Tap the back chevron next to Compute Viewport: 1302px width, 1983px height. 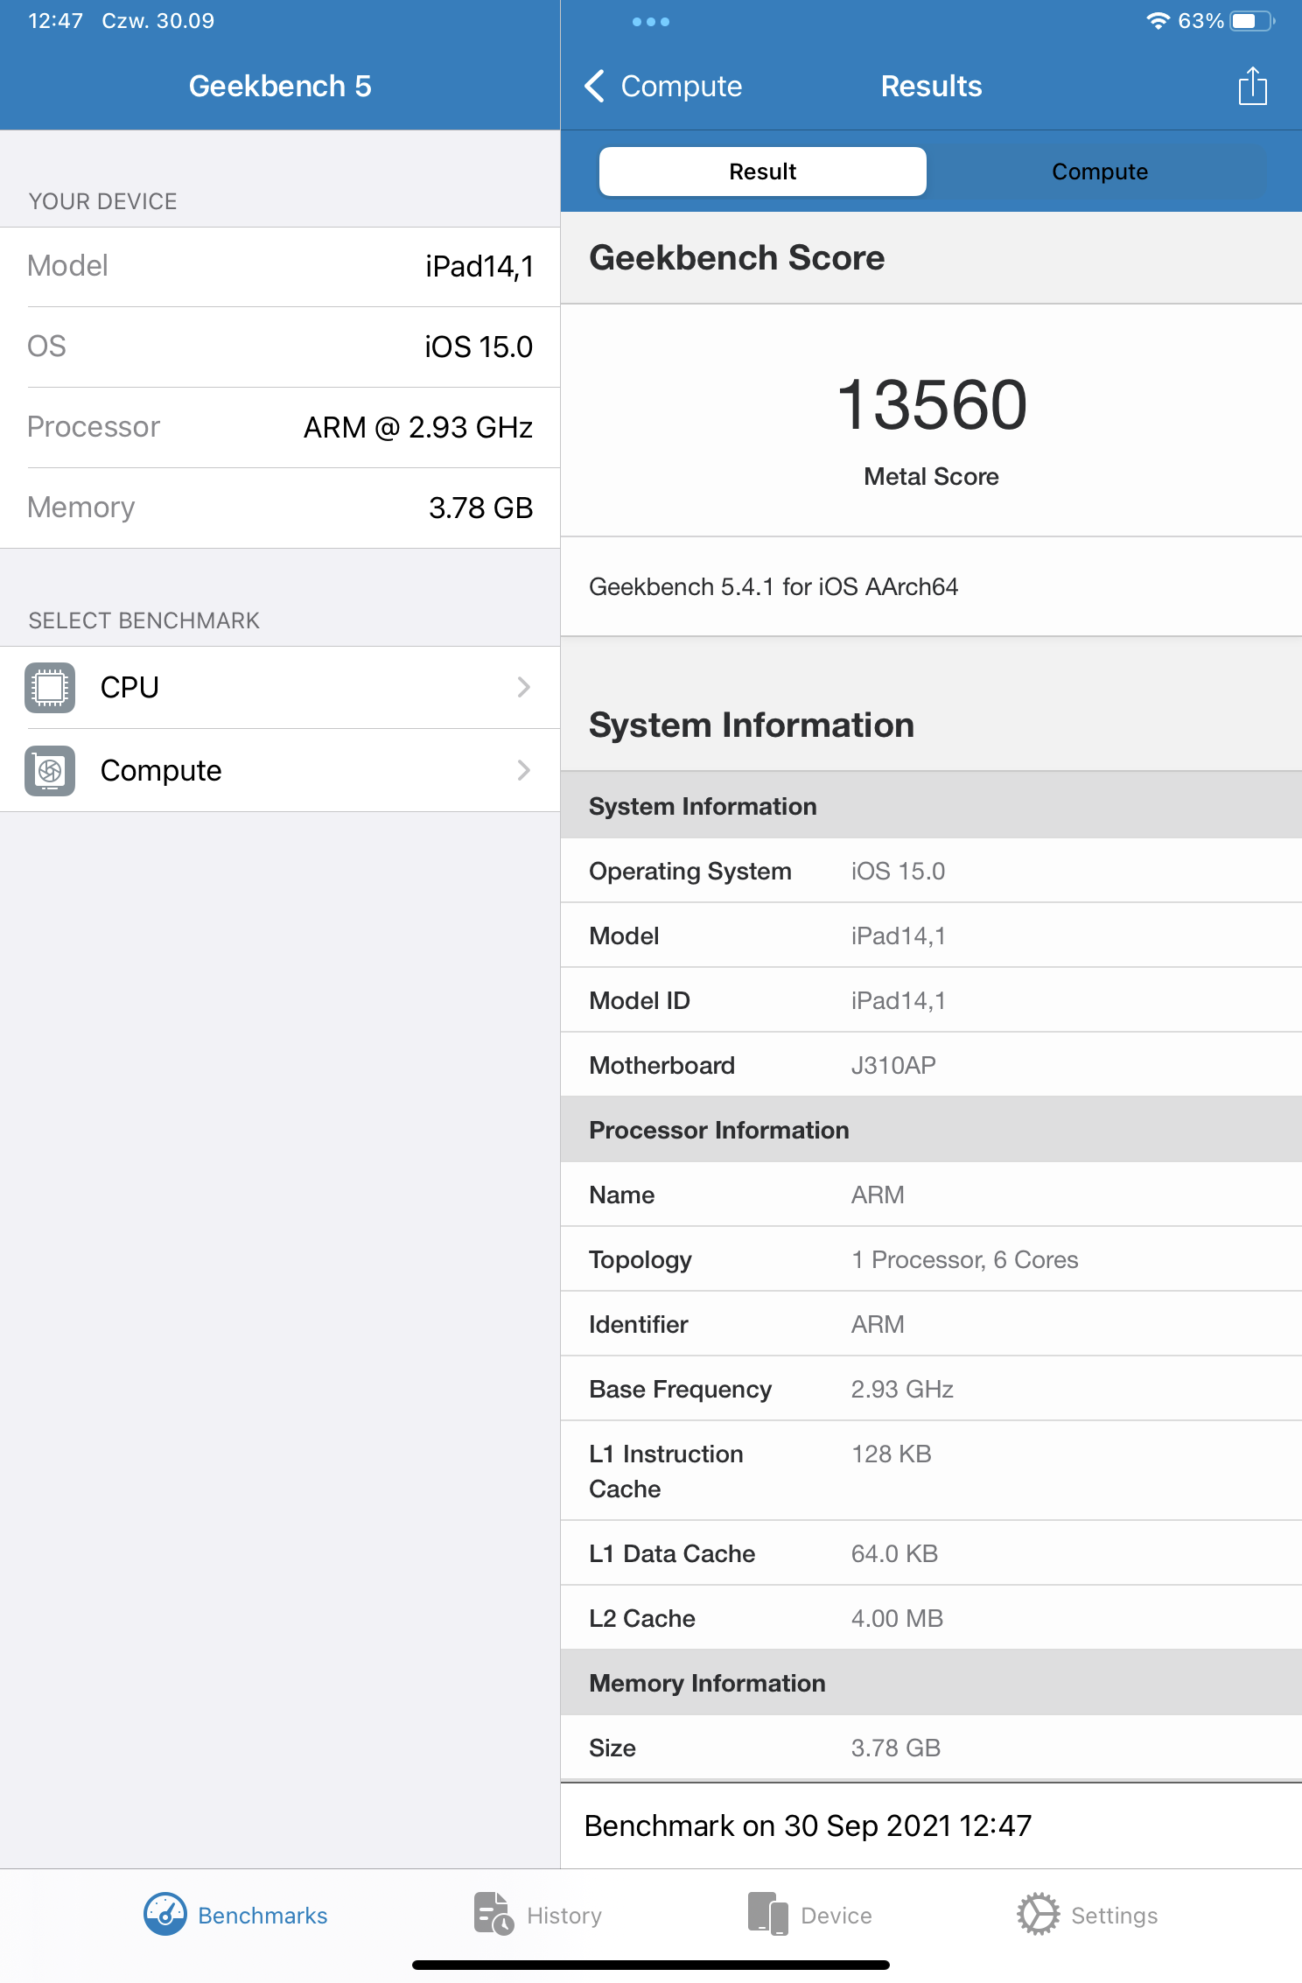(595, 87)
